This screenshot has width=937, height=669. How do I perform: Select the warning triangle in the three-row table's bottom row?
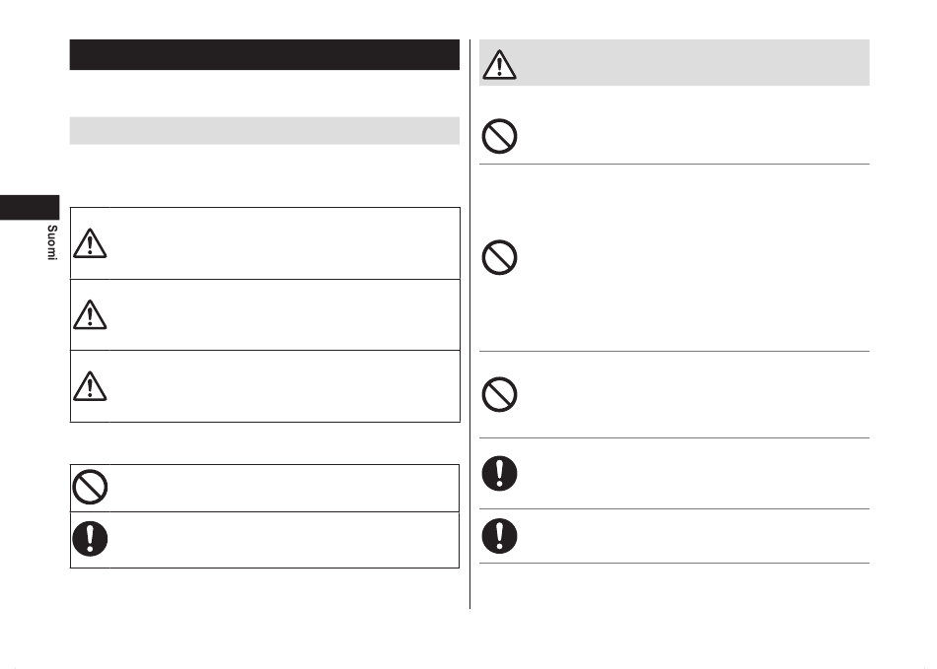[x=90, y=385]
